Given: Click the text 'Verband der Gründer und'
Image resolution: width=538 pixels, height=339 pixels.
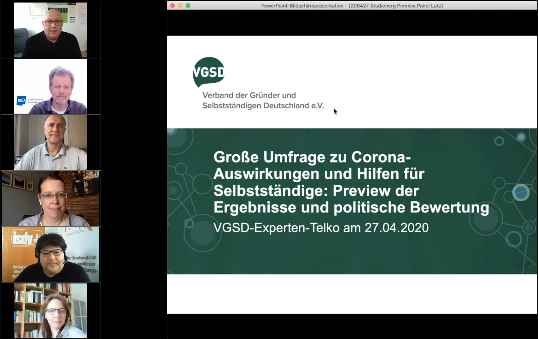Looking at the screenshot, I should [x=249, y=95].
